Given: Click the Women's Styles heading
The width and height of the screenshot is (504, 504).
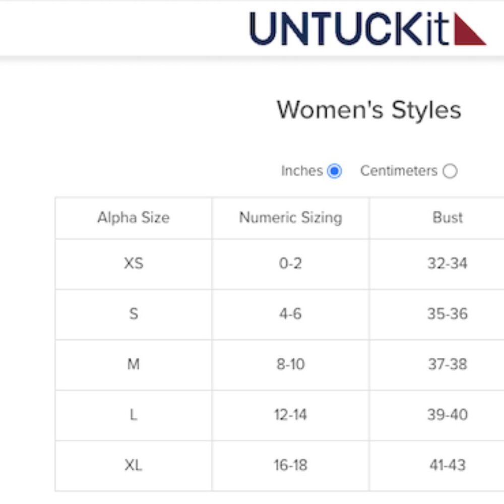Looking at the screenshot, I should (369, 110).
